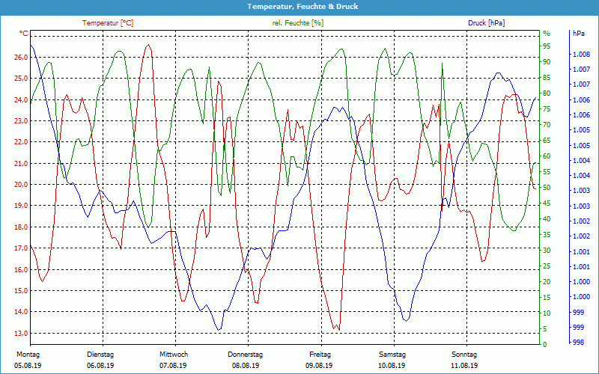Click the 998 pressure axis value
Viewport: 599px width, 374px height.
click(577, 343)
